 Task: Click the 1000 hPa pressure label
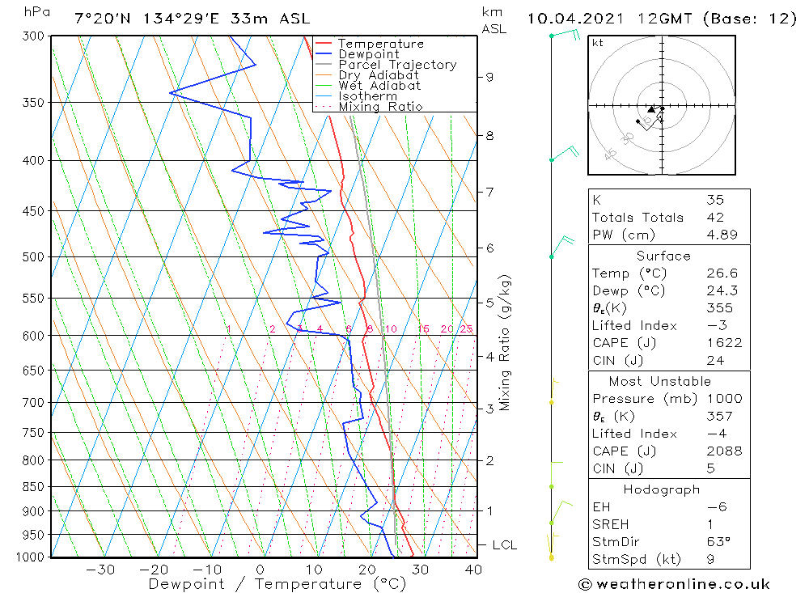click(x=30, y=557)
